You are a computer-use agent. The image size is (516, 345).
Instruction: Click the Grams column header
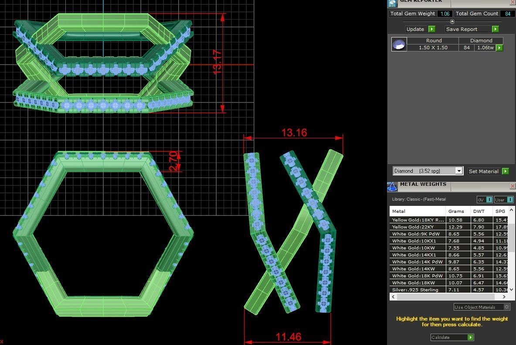click(458, 211)
